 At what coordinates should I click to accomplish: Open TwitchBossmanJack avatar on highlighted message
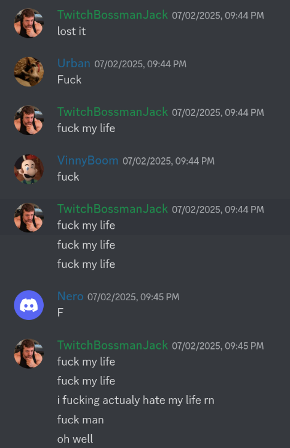click(x=29, y=218)
